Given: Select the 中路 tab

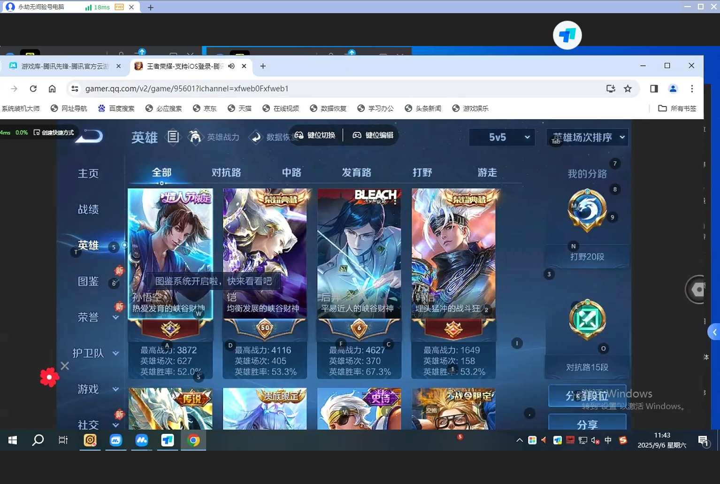Looking at the screenshot, I should pos(291,172).
